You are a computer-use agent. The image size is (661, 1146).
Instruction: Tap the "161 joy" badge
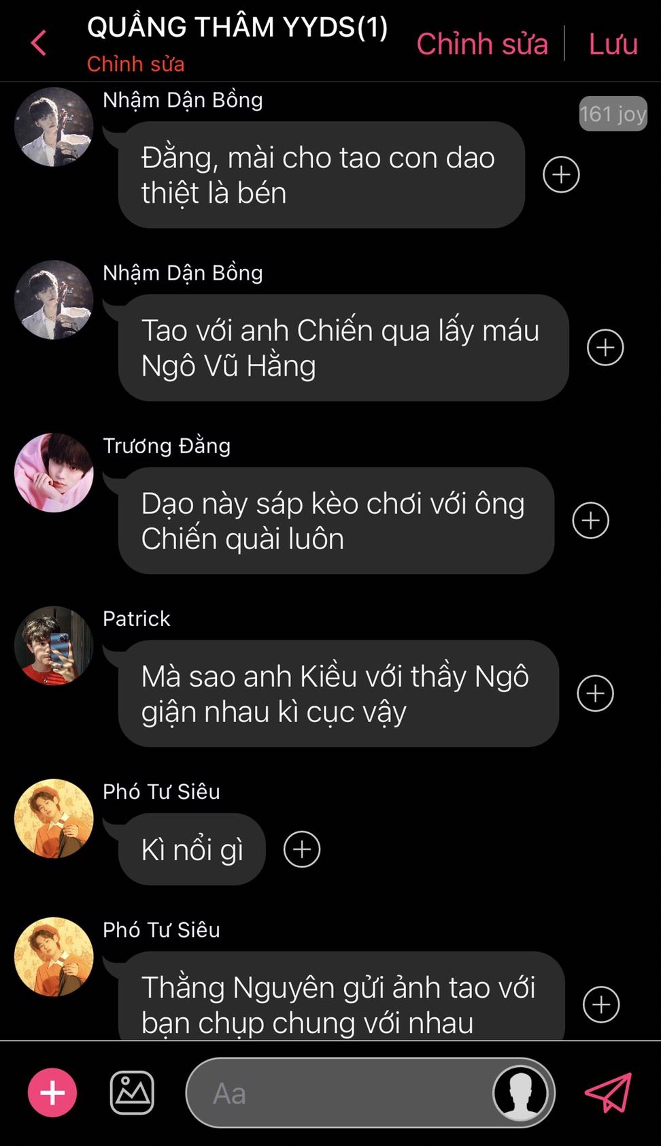click(613, 114)
